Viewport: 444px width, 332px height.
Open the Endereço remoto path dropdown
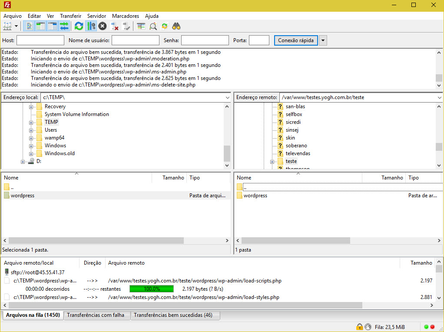click(439, 97)
